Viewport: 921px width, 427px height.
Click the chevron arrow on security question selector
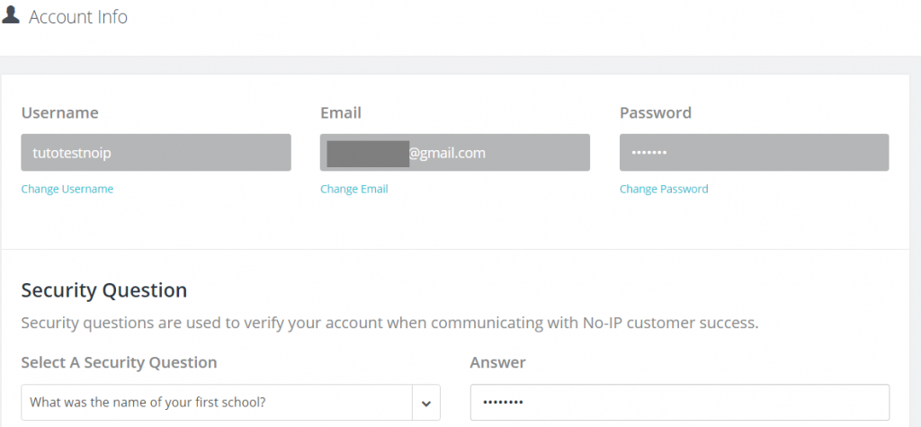[x=426, y=403]
